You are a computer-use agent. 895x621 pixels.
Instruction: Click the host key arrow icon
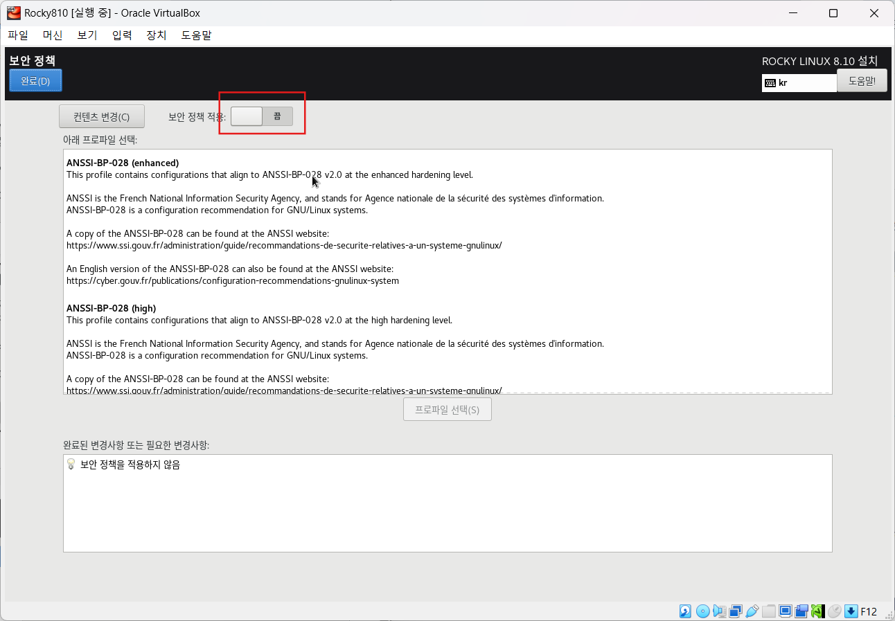click(851, 611)
